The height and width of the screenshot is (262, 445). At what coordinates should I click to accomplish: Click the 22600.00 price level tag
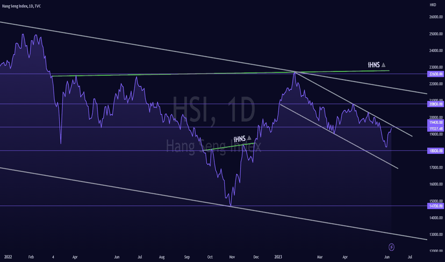coord(435,74)
